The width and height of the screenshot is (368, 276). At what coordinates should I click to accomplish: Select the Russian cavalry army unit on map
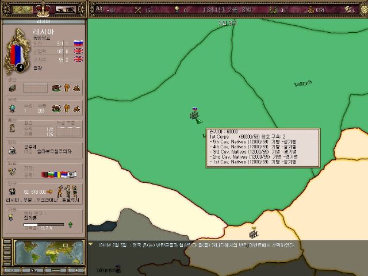(x=195, y=114)
